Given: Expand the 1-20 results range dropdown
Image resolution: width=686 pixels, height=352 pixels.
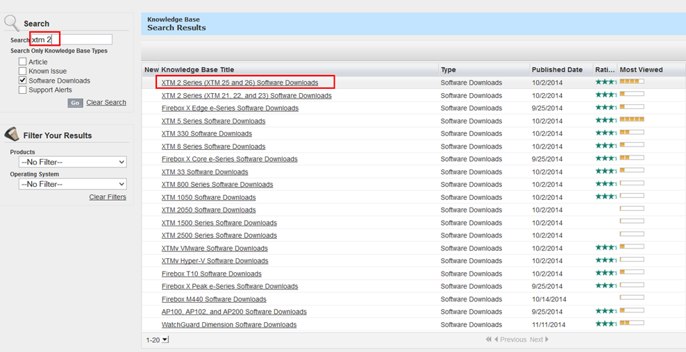Looking at the screenshot, I should pos(165,340).
